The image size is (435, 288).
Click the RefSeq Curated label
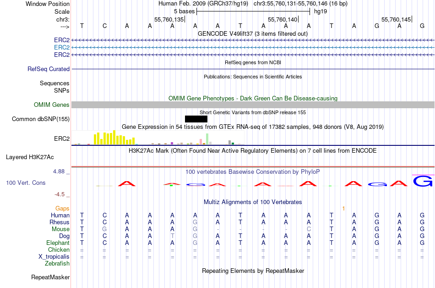point(49,69)
